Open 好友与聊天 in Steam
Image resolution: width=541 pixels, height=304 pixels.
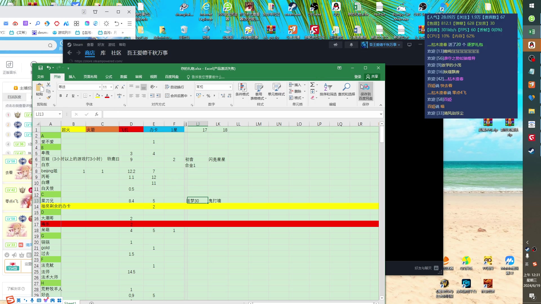[x=426, y=268]
